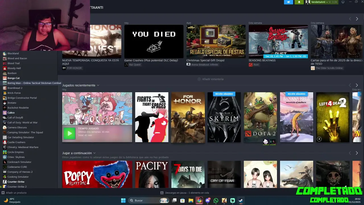Click the Bloody Hell game icon

(5, 68)
